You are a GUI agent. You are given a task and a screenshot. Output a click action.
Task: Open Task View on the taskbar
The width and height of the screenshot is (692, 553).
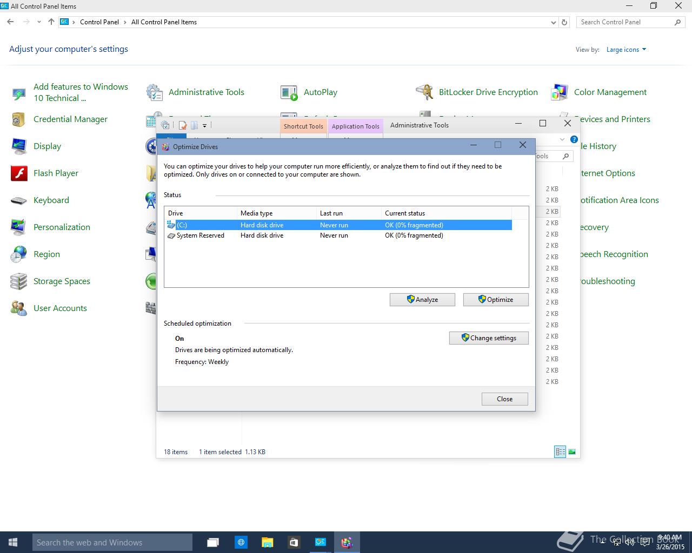tap(213, 542)
